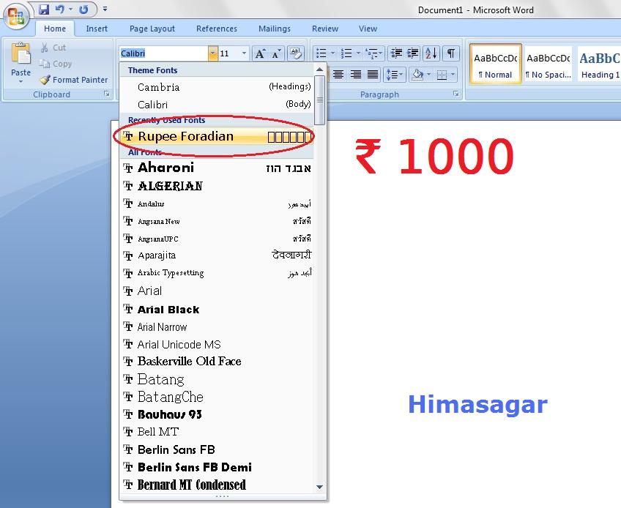Undo the last action
Image resolution: width=621 pixels, height=508 pixels.
(60, 9)
